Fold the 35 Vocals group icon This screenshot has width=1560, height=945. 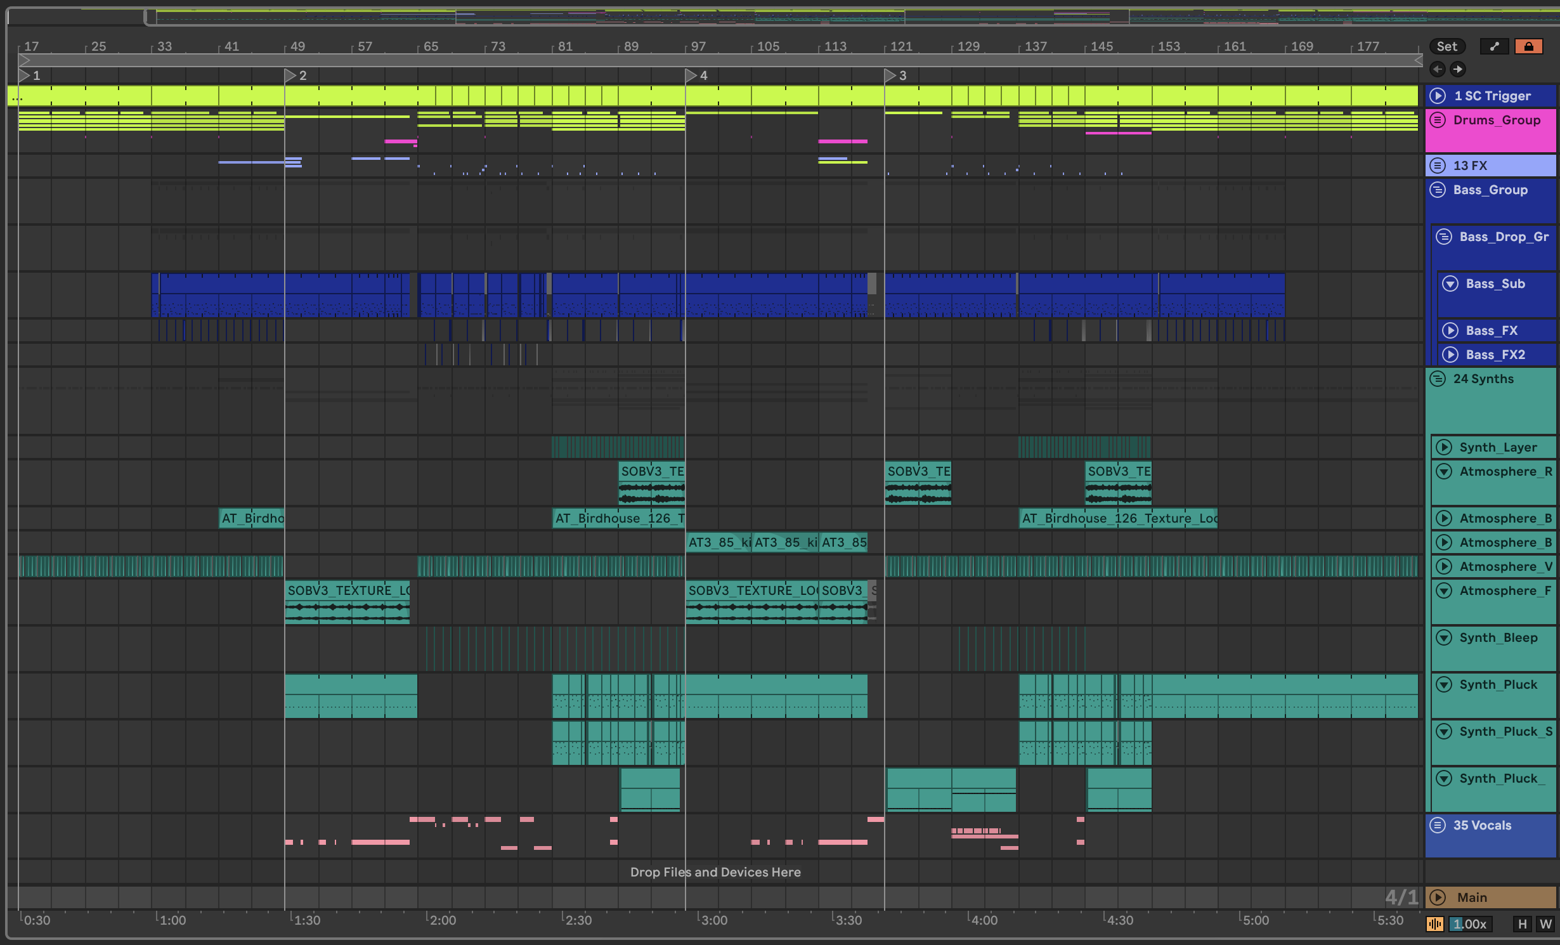click(x=1438, y=825)
